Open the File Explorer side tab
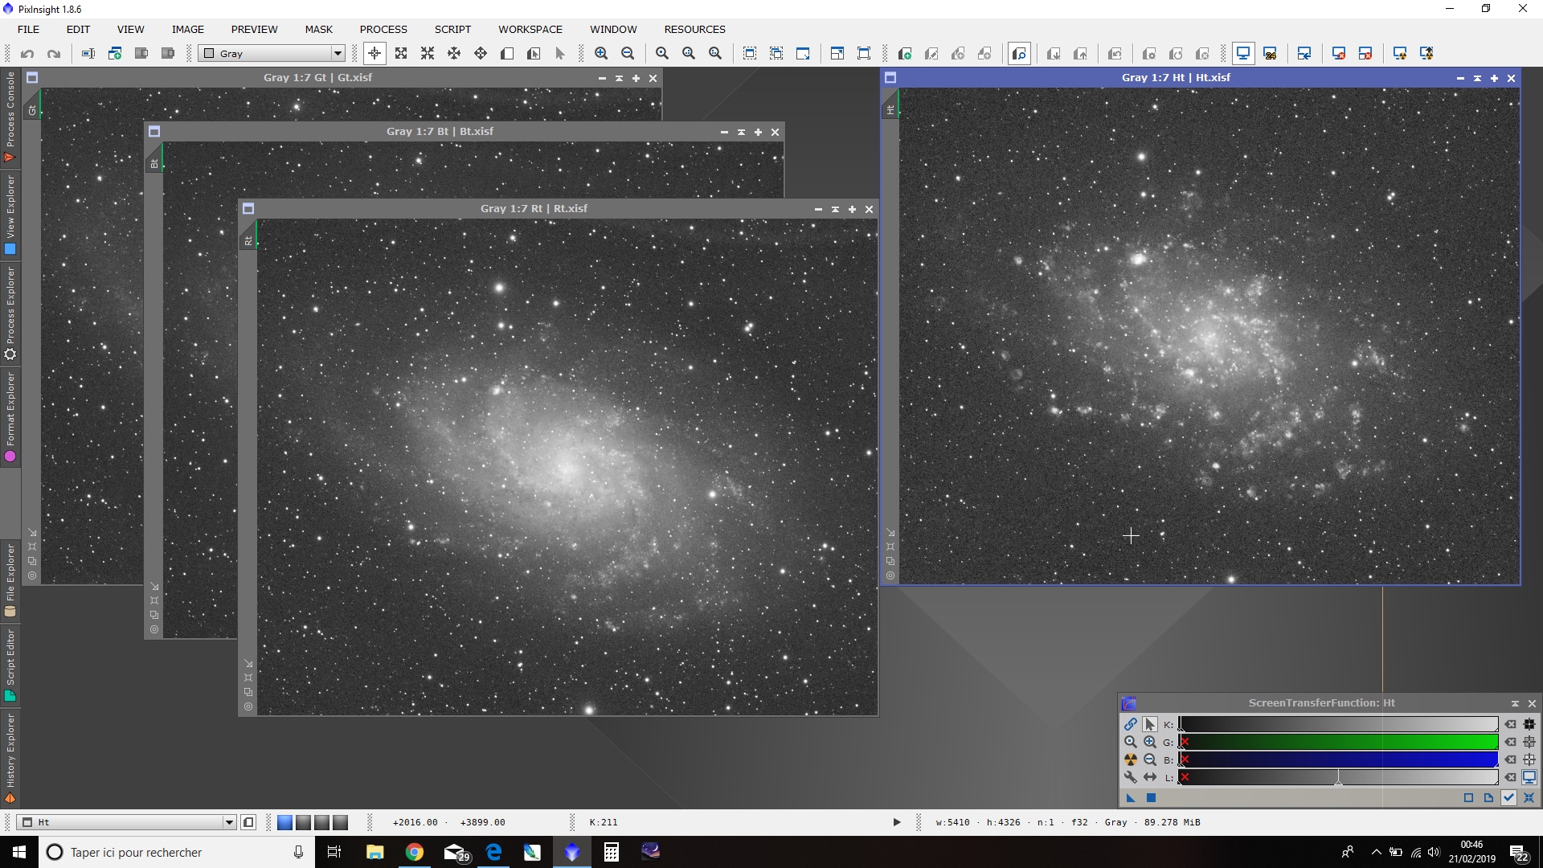 click(10, 581)
